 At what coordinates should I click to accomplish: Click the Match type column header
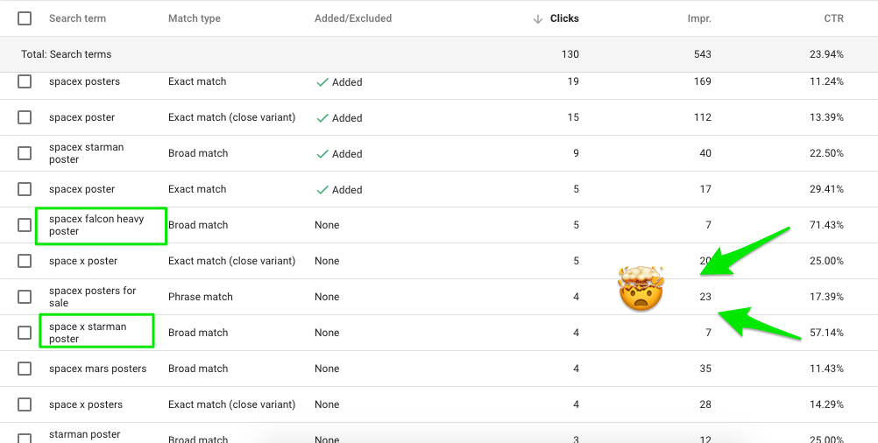195,18
